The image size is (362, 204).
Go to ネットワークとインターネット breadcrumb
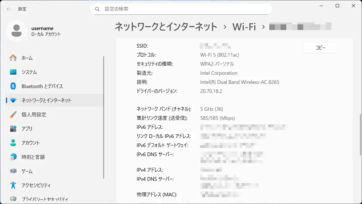pos(166,27)
